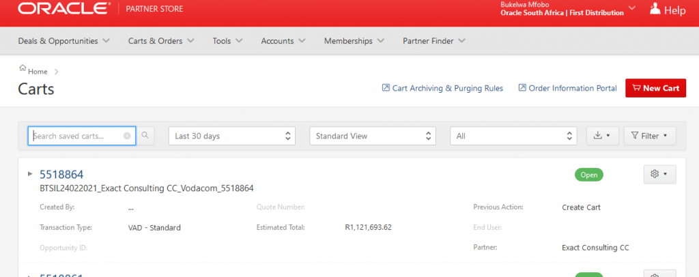Open the download export icon menu
The image size is (699, 277).
[x=602, y=136]
